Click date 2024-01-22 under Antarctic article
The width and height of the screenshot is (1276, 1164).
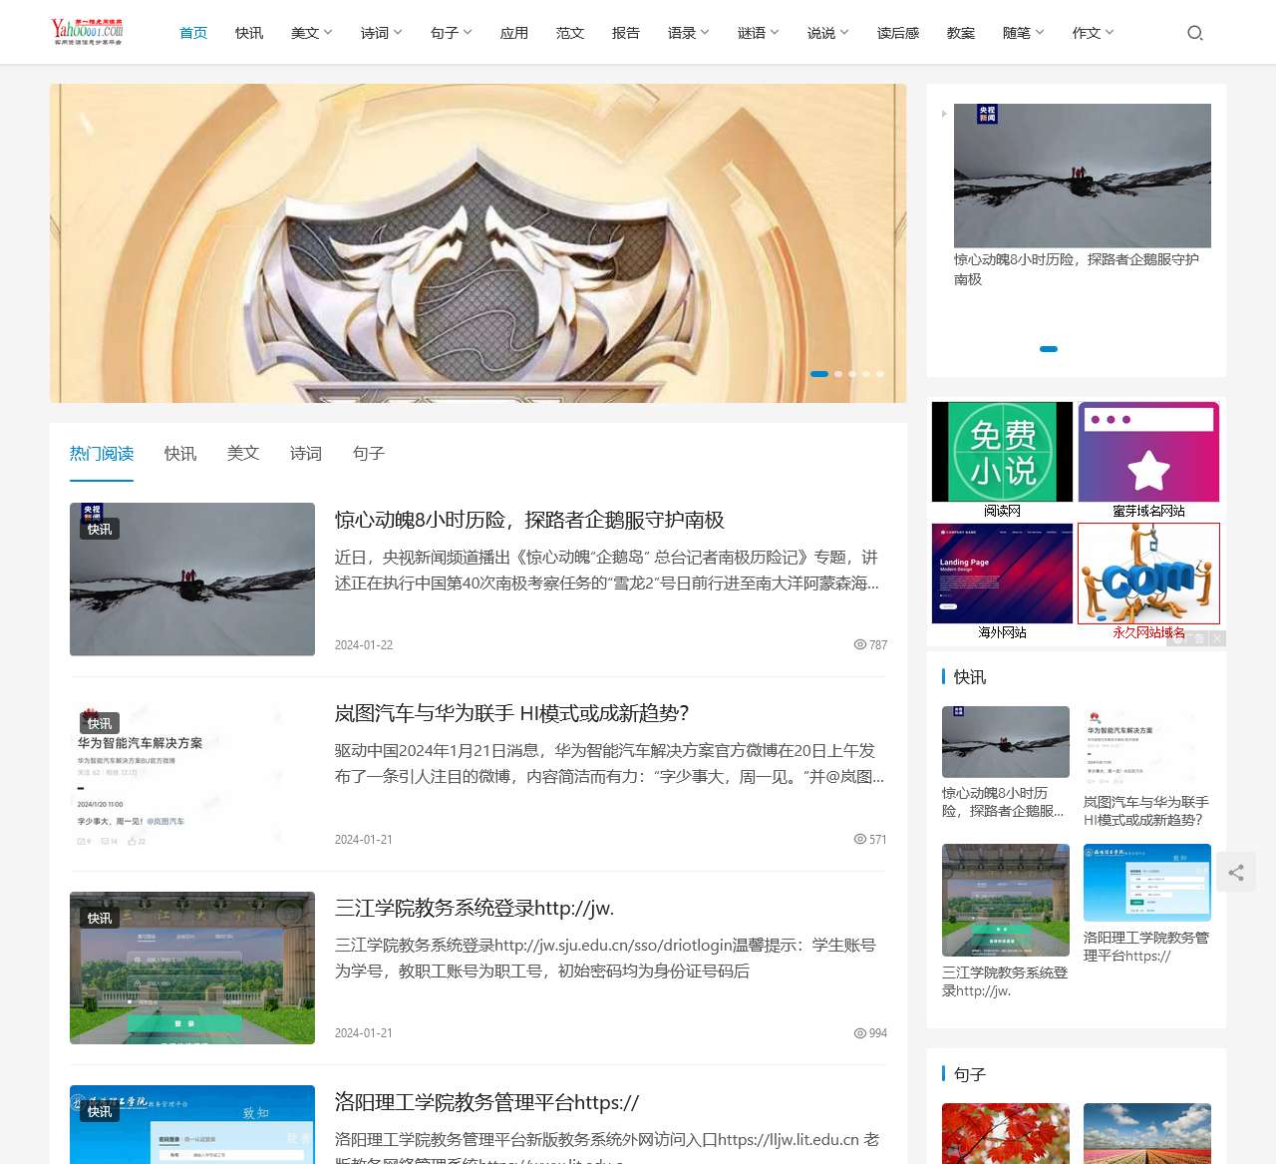click(364, 645)
